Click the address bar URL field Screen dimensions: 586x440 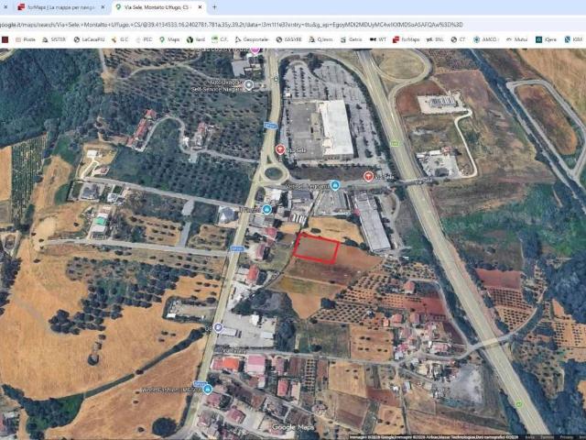pos(232,25)
